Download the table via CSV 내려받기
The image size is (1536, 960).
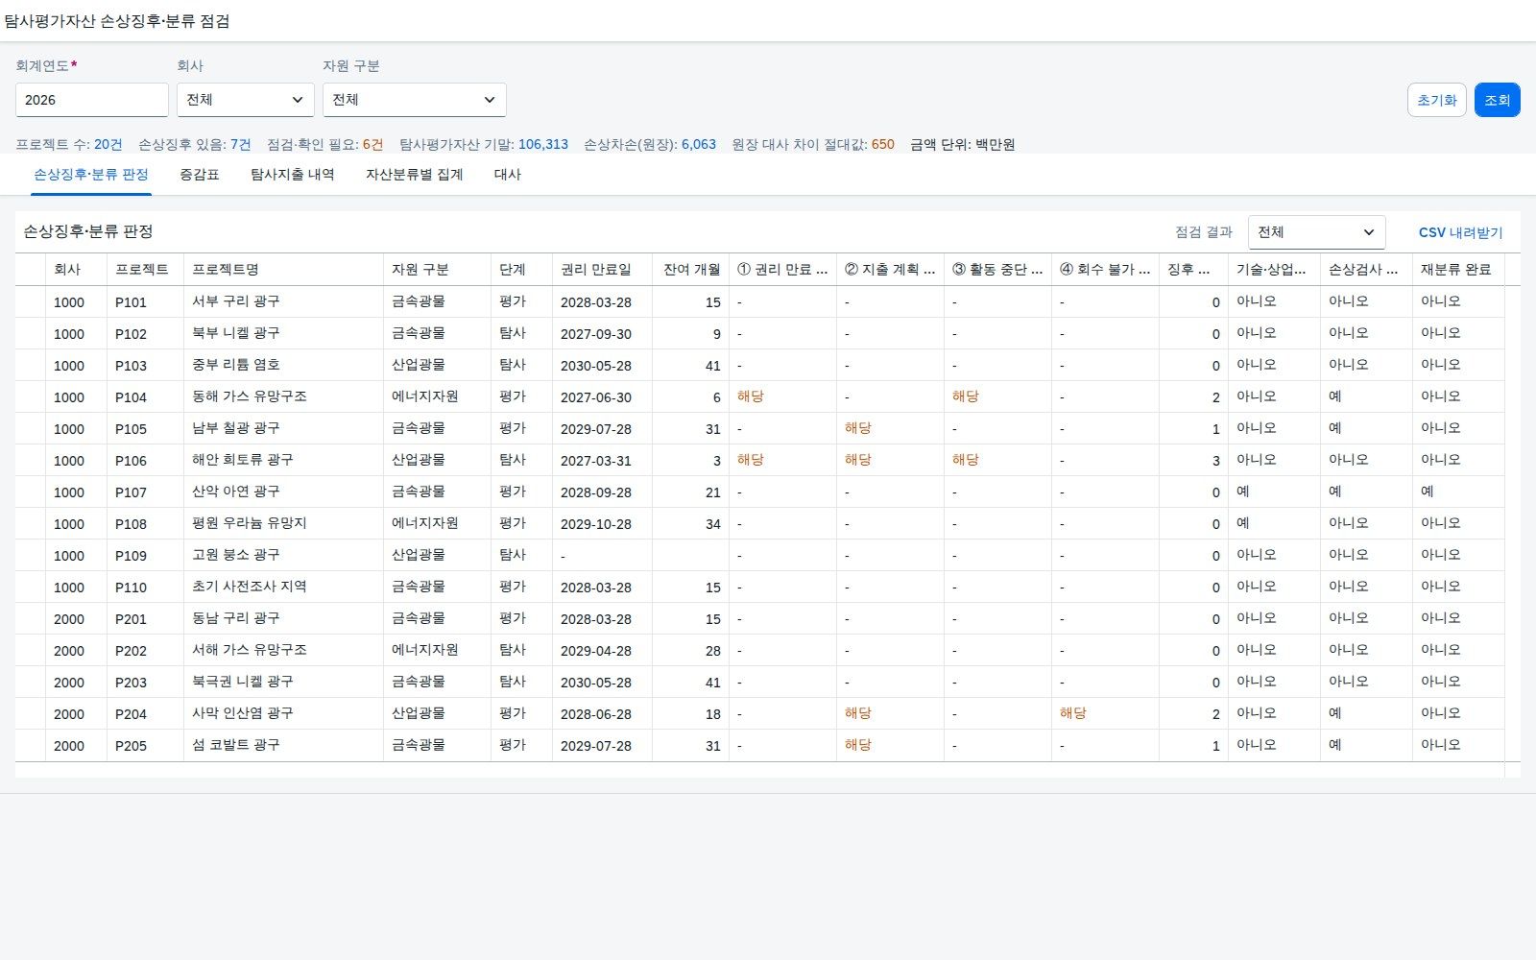point(1460,232)
